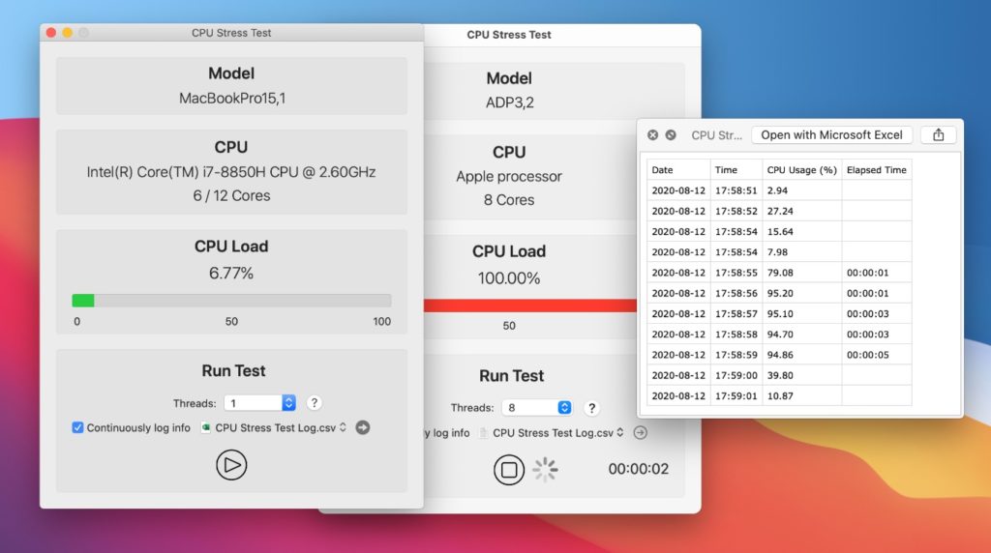The width and height of the screenshot is (991, 553).
Task: Minimize the front CPU Stress Test window
Action: [67, 32]
